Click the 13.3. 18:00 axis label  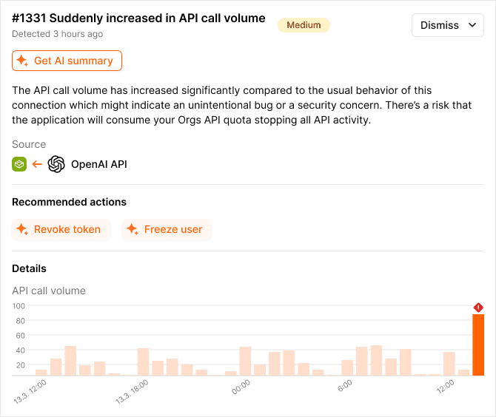[x=132, y=392]
